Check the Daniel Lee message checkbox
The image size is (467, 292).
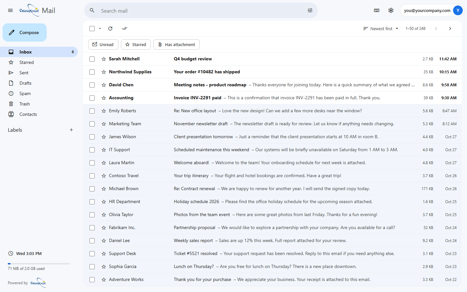click(92, 241)
